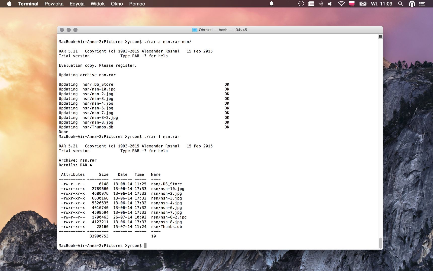Click the Obrazki folder proxy icon in title bar
The image size is (433, 271).
tap(195, 30)
